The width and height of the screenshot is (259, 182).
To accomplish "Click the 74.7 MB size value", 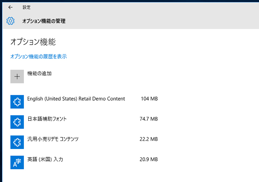I will pyautogui.click(x=149, y=119).
